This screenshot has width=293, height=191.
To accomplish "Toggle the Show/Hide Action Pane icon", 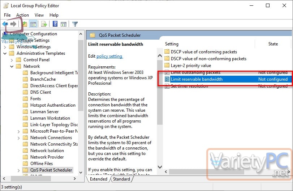I will (x=64, y=24).
